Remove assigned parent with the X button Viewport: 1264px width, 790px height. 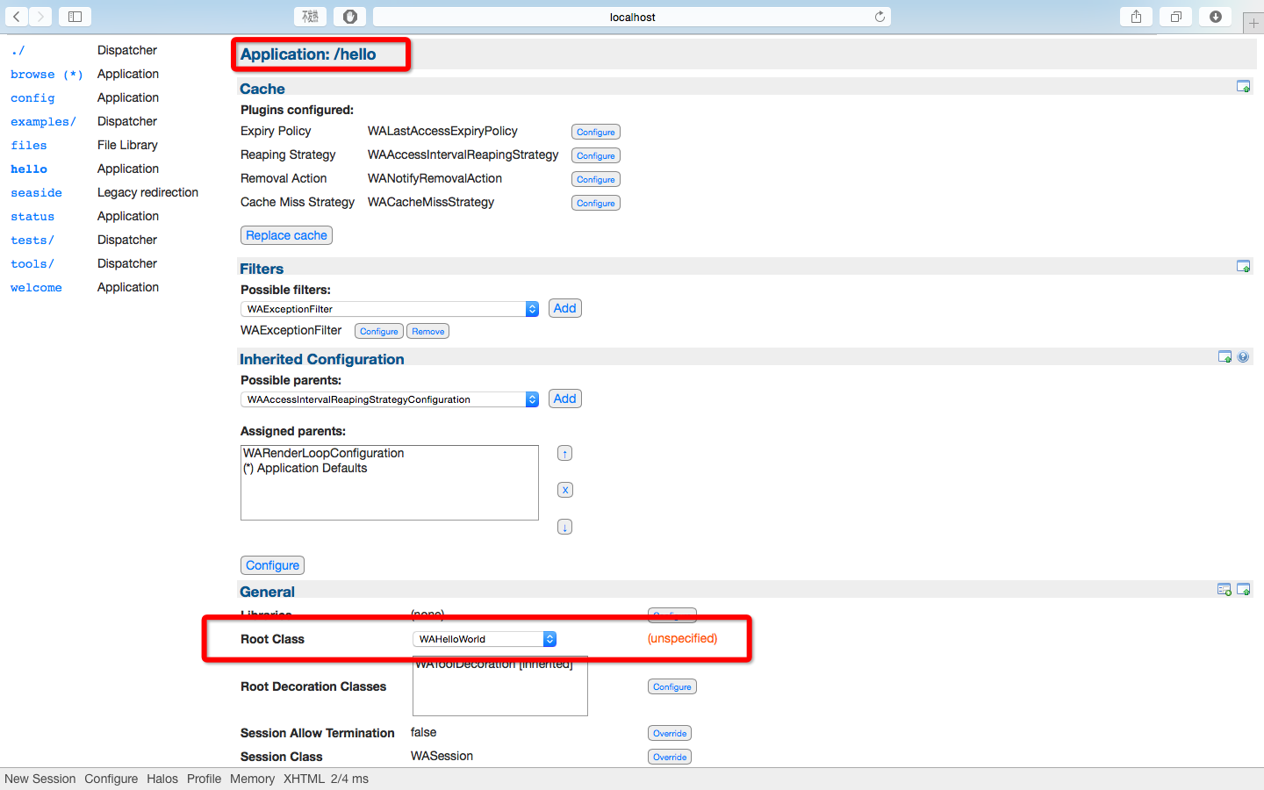564,491
